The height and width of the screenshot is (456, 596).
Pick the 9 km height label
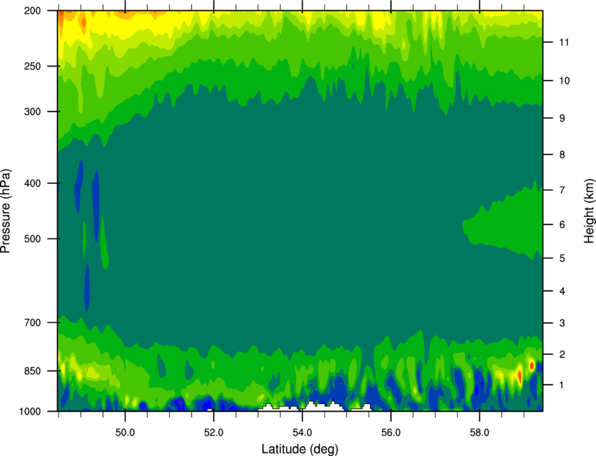coord(562,119)
